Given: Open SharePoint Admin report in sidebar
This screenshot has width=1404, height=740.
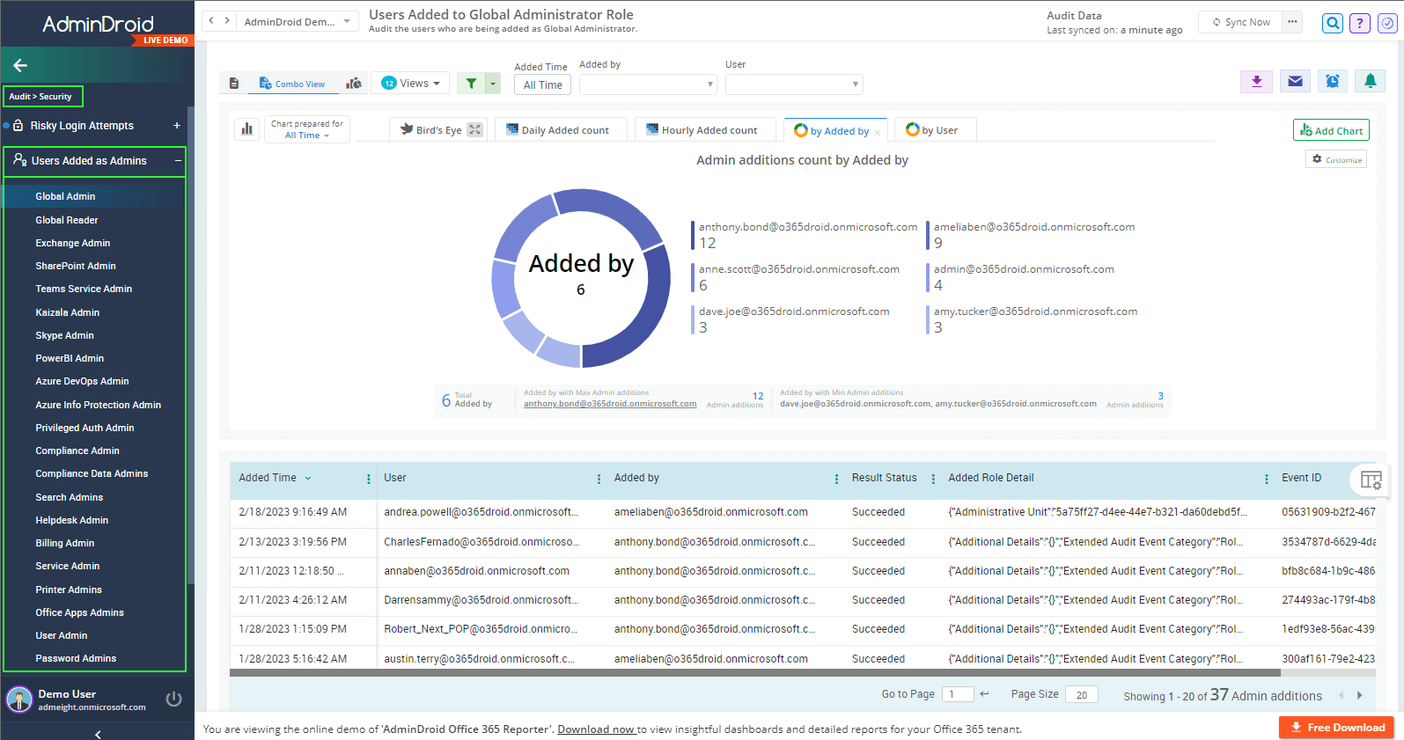Looking at the screenshot, I should coord(76,266).
